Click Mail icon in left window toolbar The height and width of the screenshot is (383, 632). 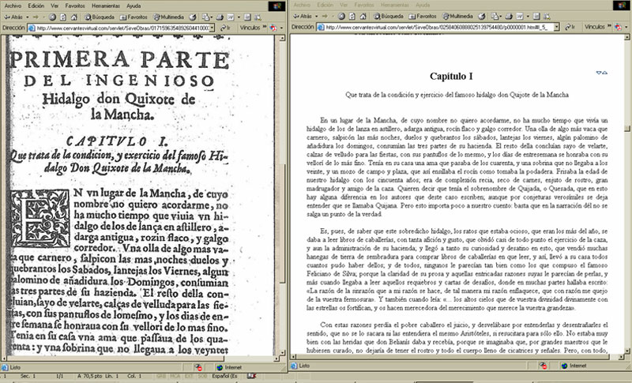[205, 17]
